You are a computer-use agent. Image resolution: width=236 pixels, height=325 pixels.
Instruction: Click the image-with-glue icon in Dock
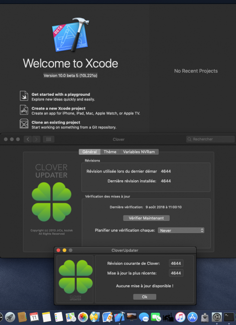(107, 317)
